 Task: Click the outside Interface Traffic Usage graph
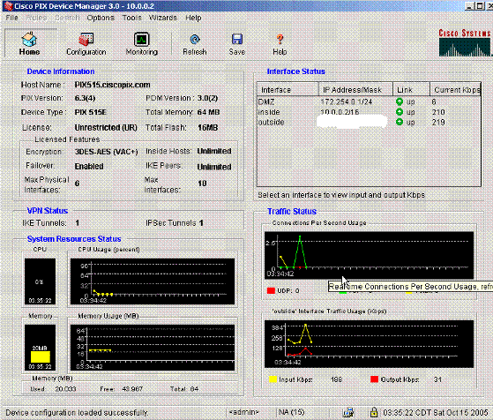(x=369, y=344)
